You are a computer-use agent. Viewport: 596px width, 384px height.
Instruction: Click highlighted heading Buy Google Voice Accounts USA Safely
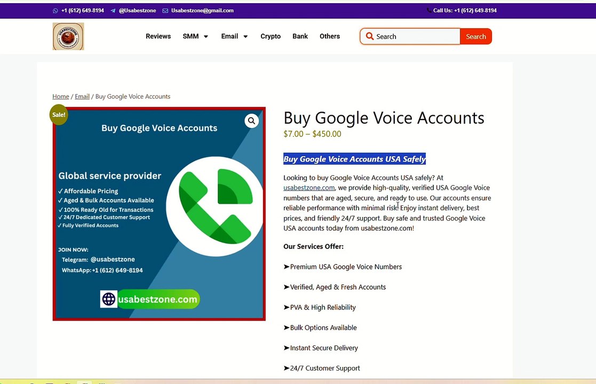355,159
